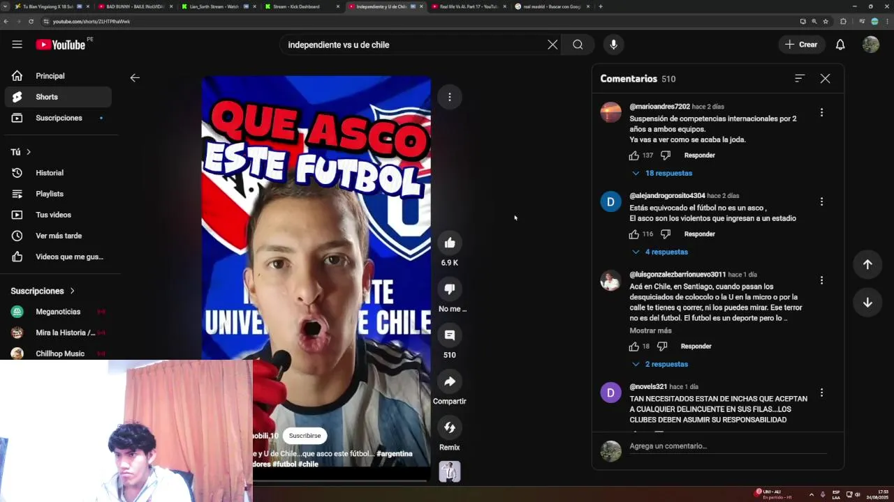Clear the search box with the X icon
The image size is (894, 502).
[552, 45]
